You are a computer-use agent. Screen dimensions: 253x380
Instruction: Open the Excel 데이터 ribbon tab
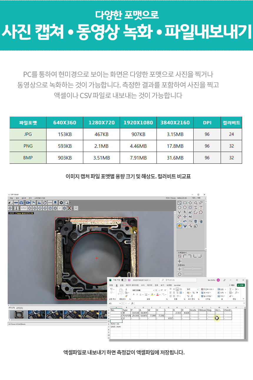pyautogui.click(x=149, y=285)
